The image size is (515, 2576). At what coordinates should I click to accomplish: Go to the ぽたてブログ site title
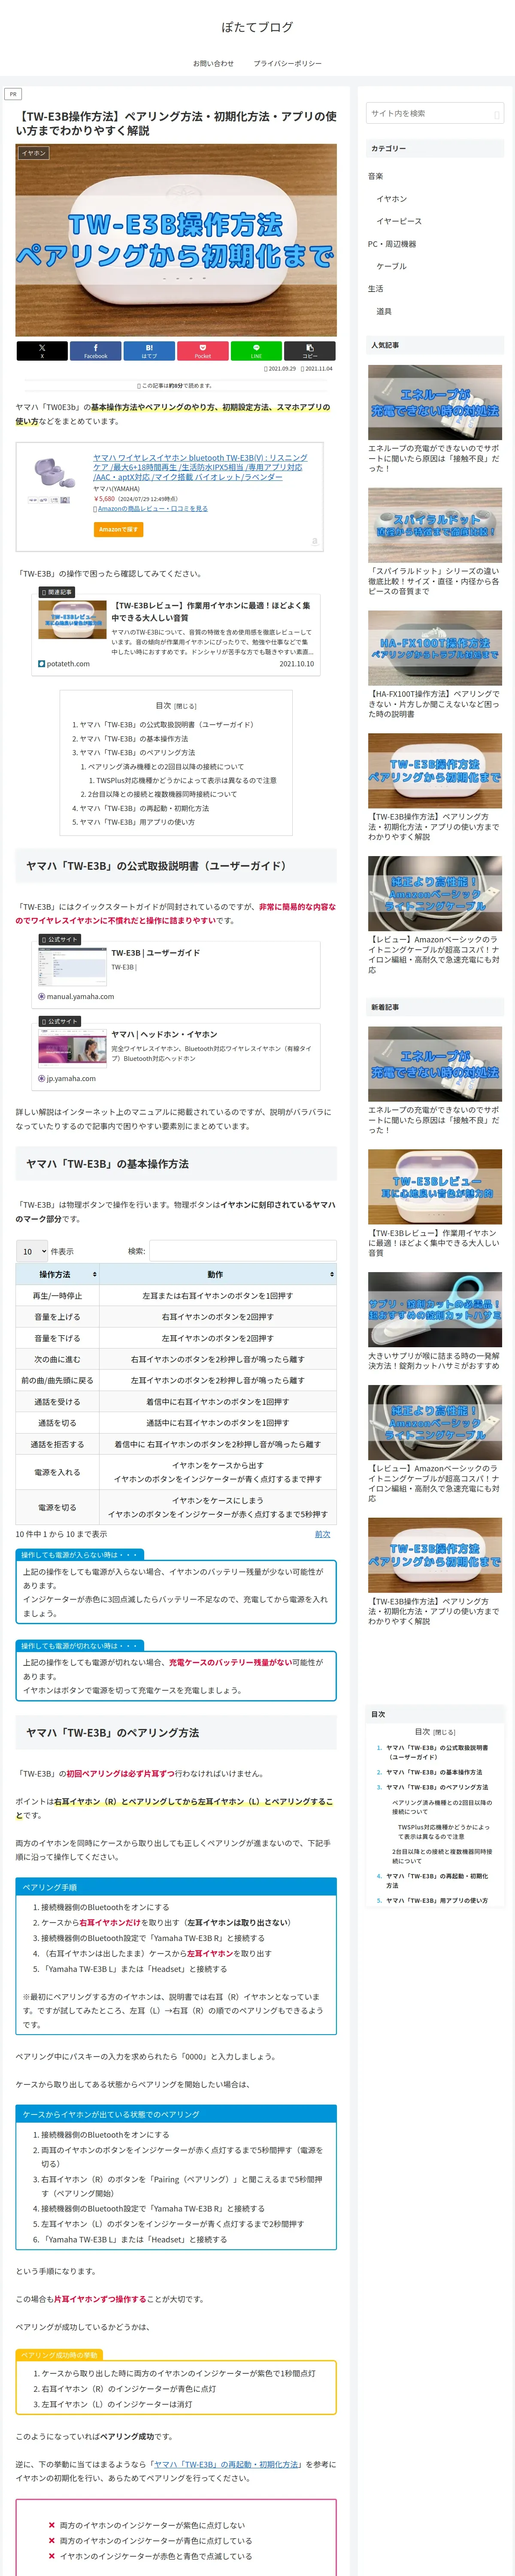(x=257, y=27)
